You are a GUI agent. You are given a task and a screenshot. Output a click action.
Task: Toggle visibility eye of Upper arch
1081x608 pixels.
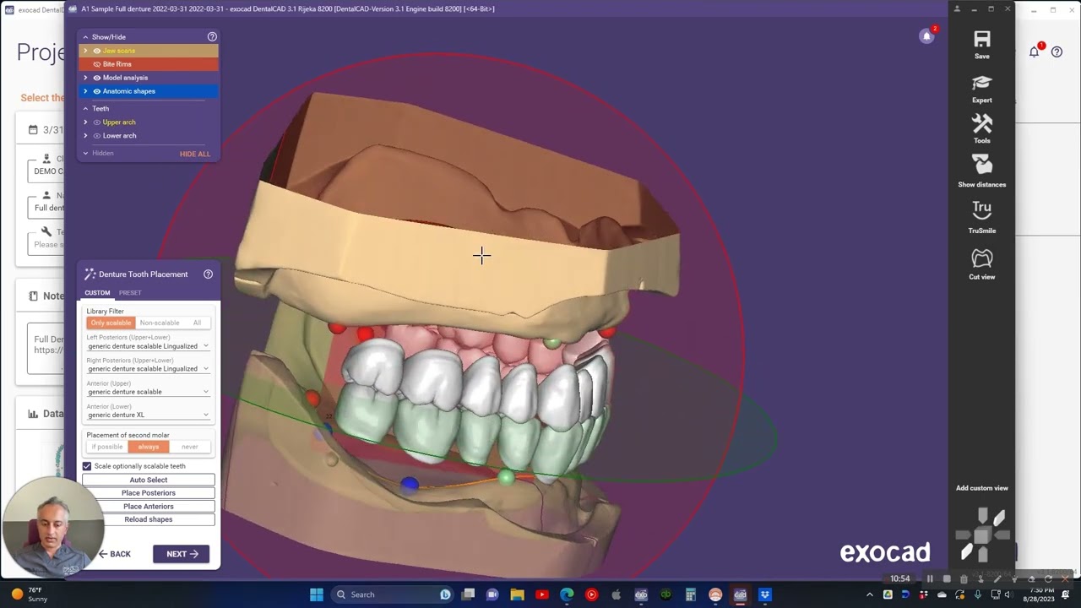coord(96,122)
